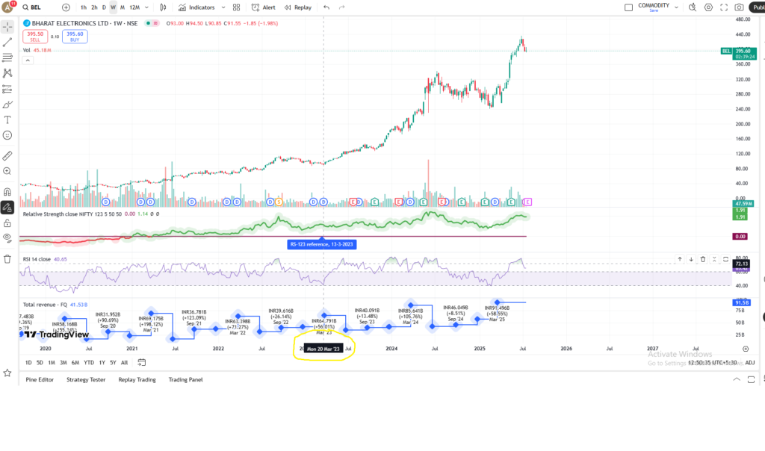
Task: Redo the last chart action
Action: point(342,7)
